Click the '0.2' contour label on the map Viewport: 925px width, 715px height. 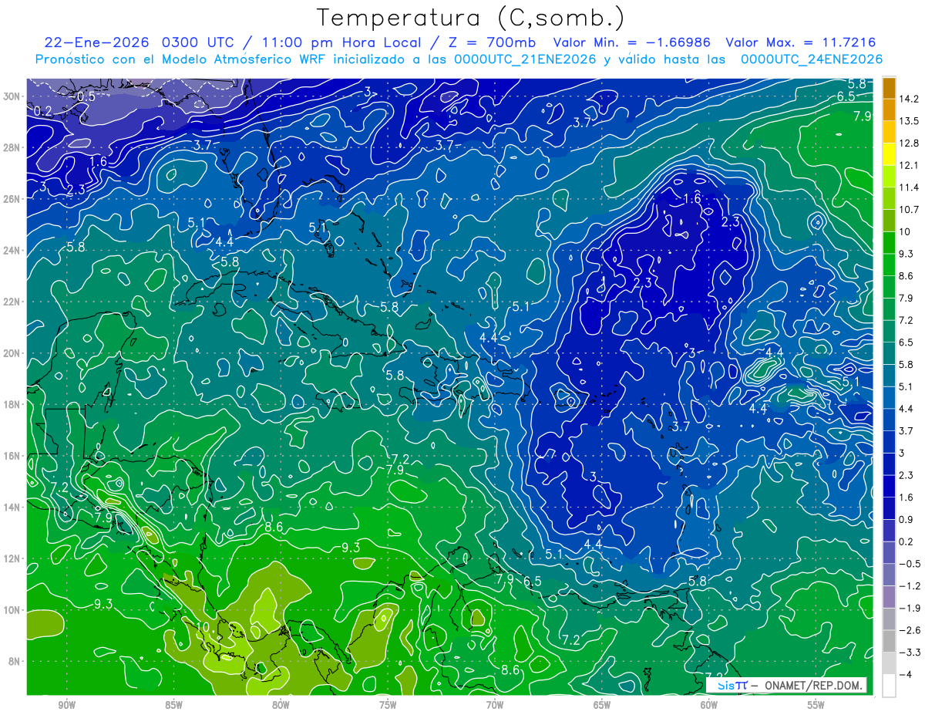pyautogui.click(x=43, y=112)
